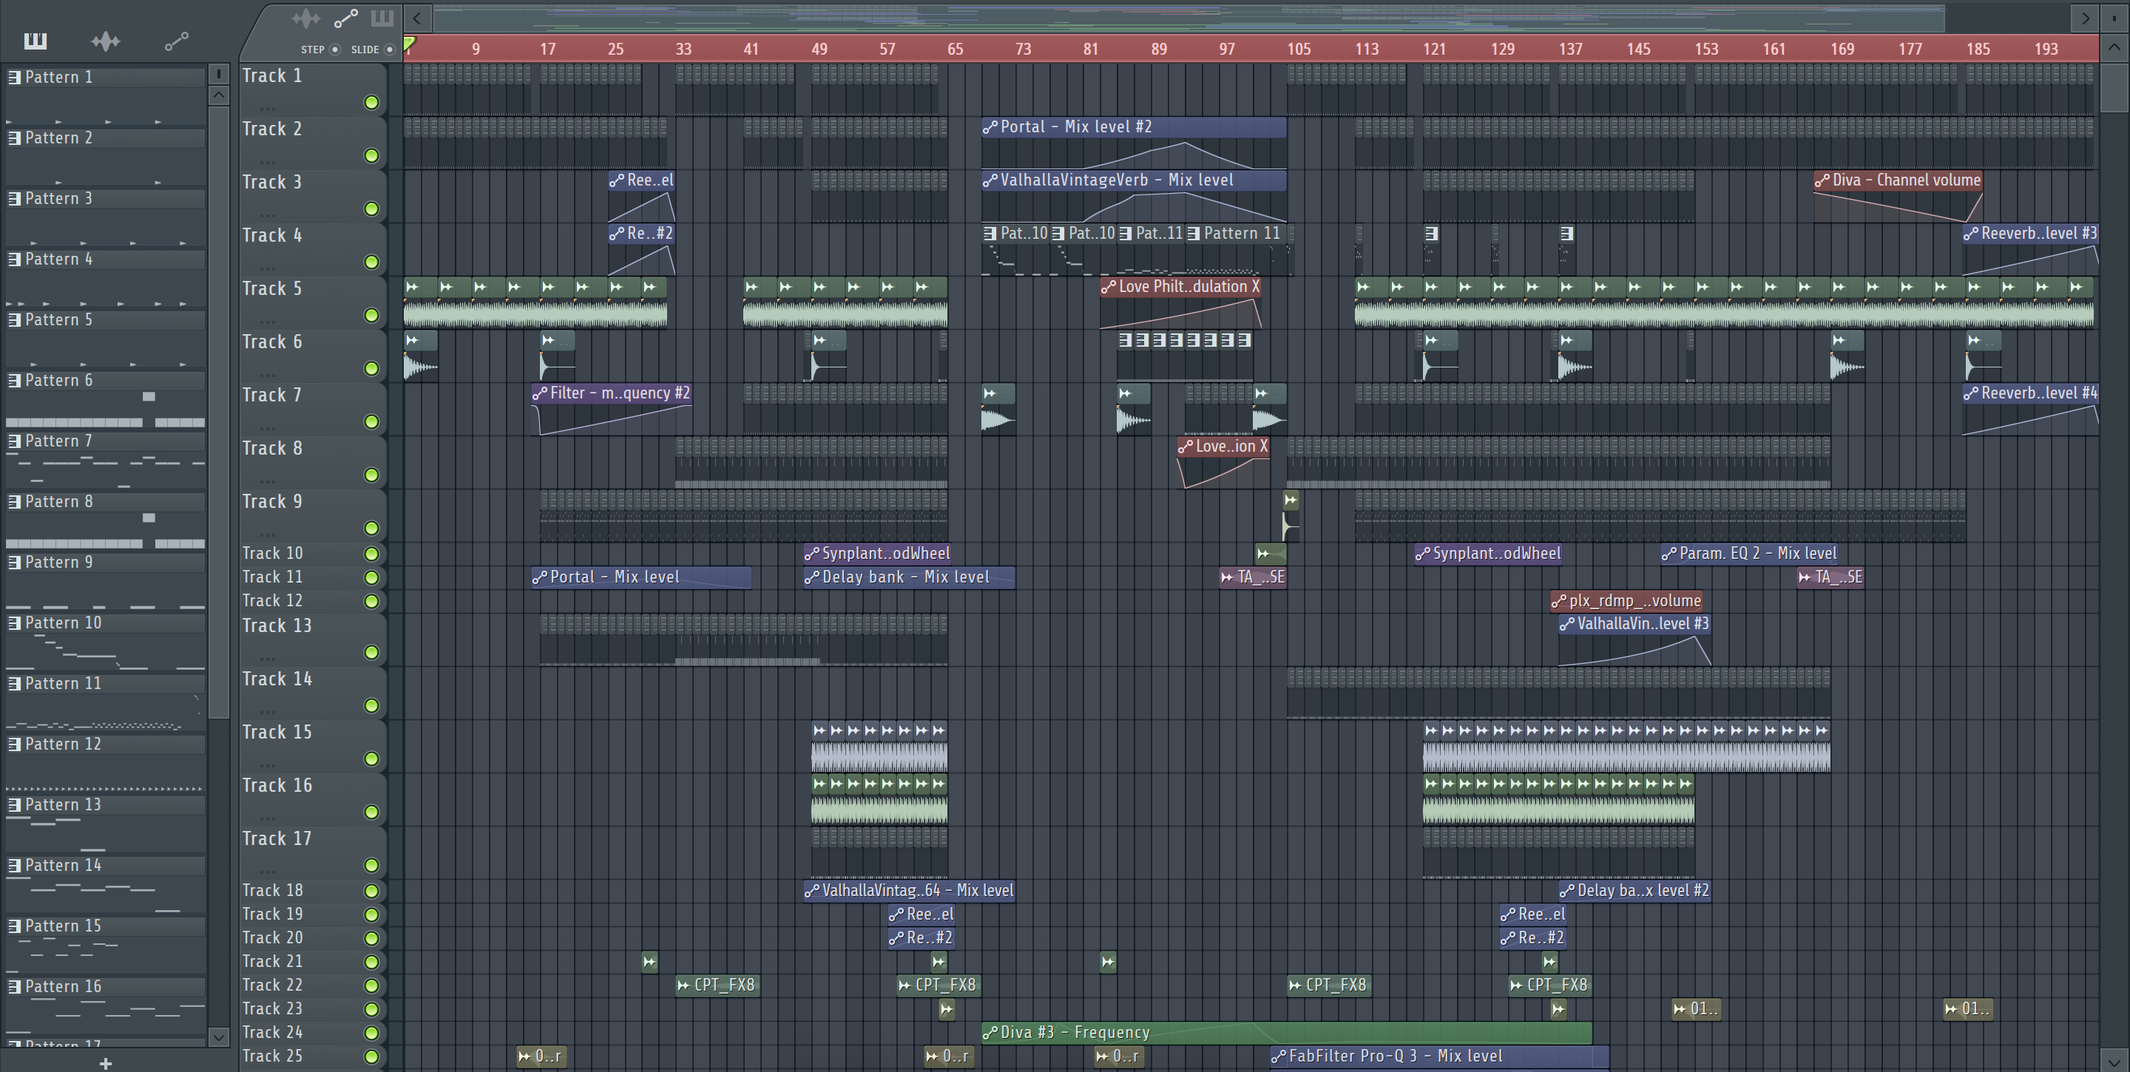The height and width of the screenshot is (1072, 2130).
Task: Select the Track 24 header
Action: (313, 1033)
